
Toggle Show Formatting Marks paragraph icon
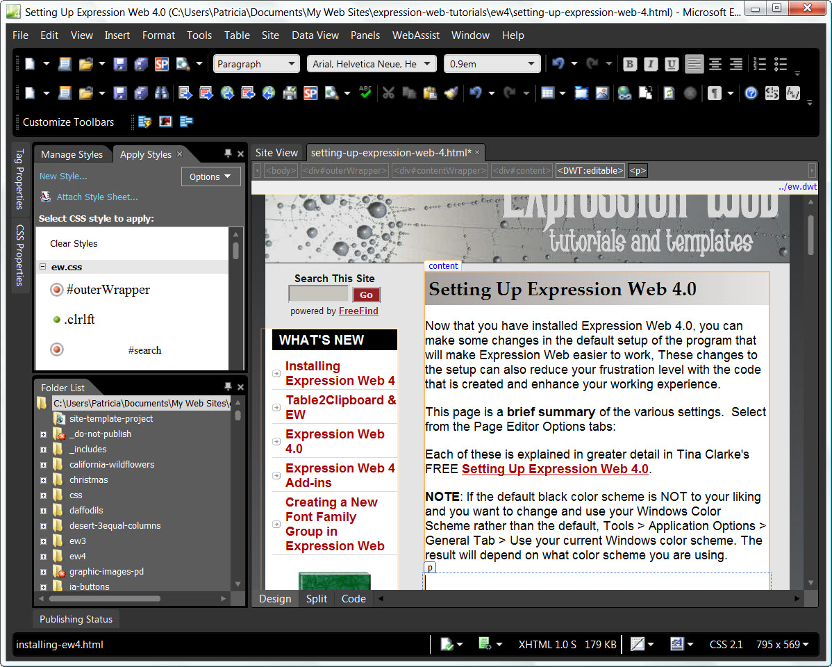click(715, 94)
